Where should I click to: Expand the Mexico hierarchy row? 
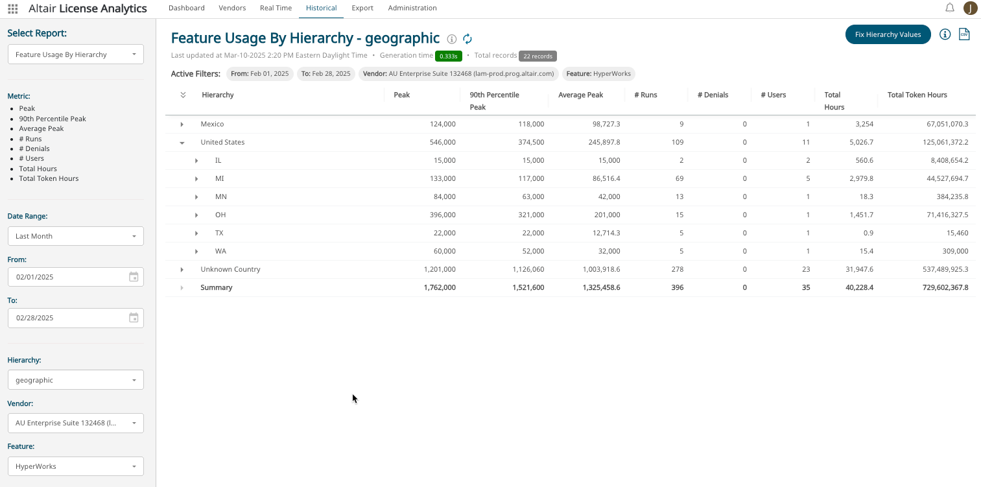[x=182, y=125]
